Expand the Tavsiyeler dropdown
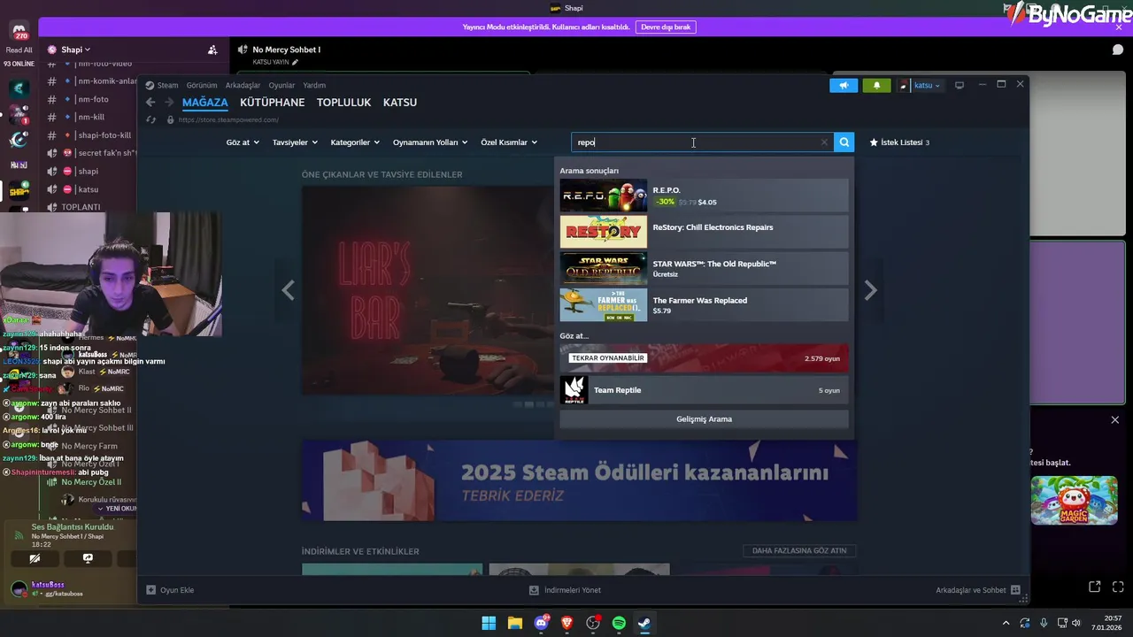Screen dimensions: 1133x637 [x=295, y=142]
